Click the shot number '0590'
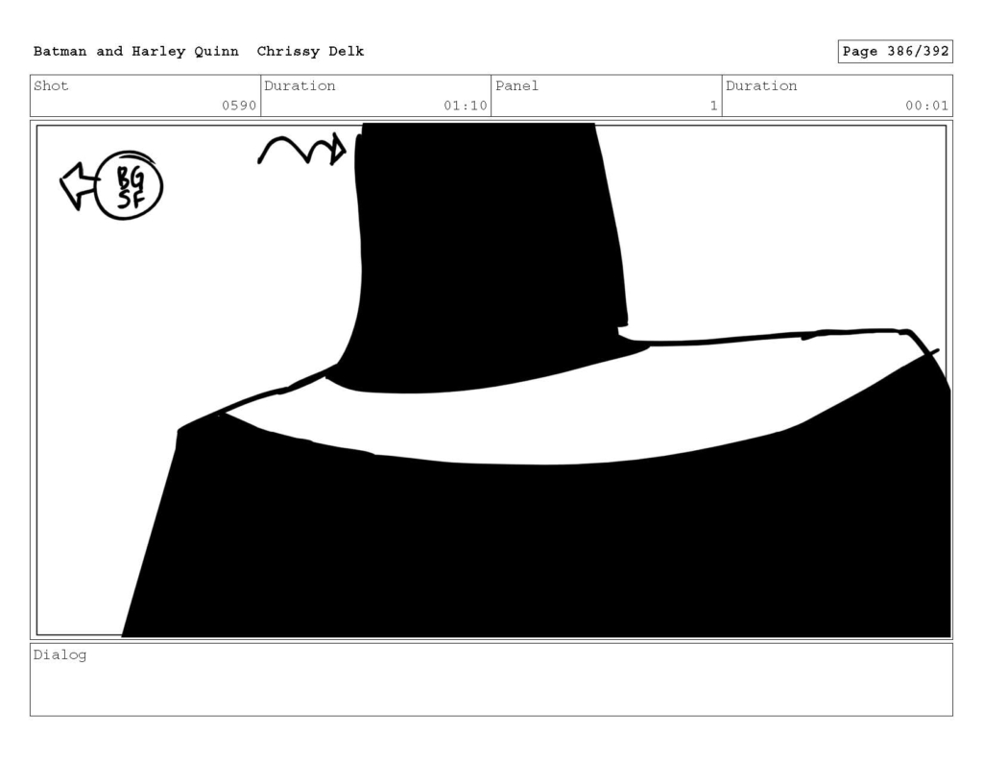 click(x=239, y=106)
